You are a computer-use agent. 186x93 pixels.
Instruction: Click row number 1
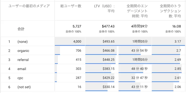(x=9, y=42)
